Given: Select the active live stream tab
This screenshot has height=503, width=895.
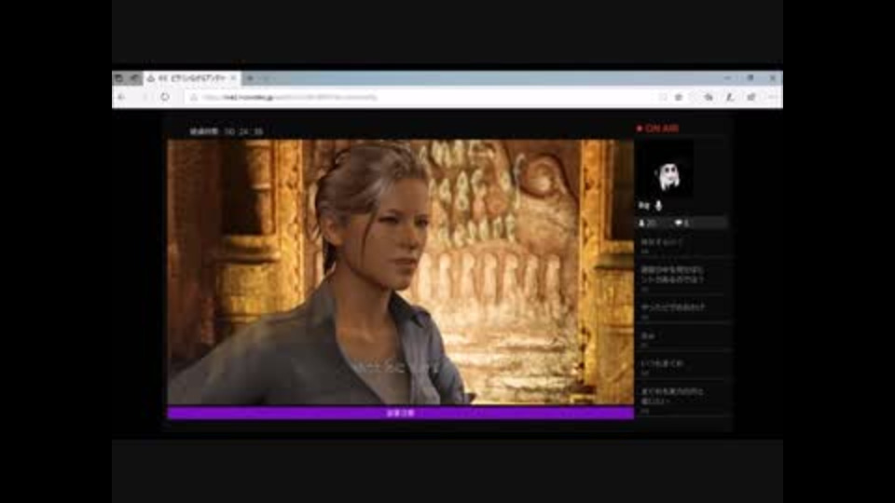Looking at the screenshot, I should tap(191, 78).
